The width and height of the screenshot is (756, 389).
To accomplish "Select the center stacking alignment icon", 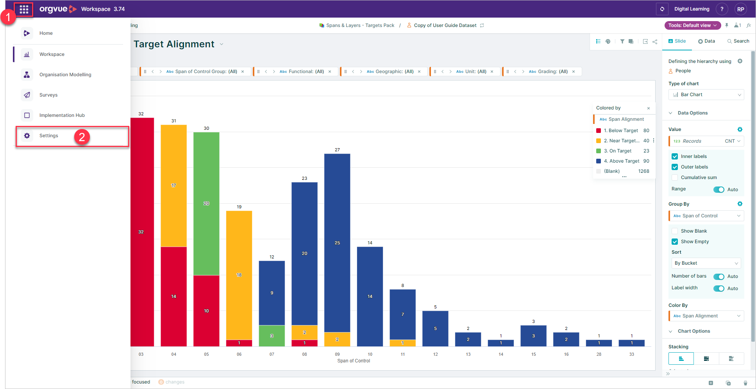I will 706,359.
